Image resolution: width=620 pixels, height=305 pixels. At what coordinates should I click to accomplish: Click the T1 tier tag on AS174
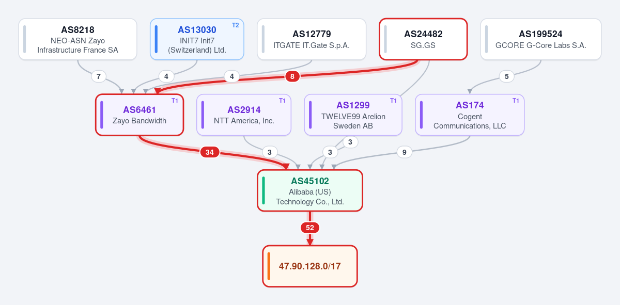(x=516, y=101)
